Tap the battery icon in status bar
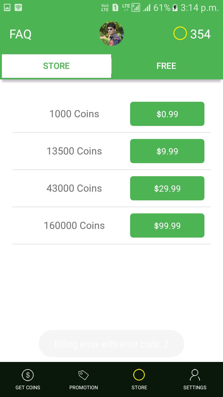The height and width of the screenshot is (397, 223). coord(175,8)
